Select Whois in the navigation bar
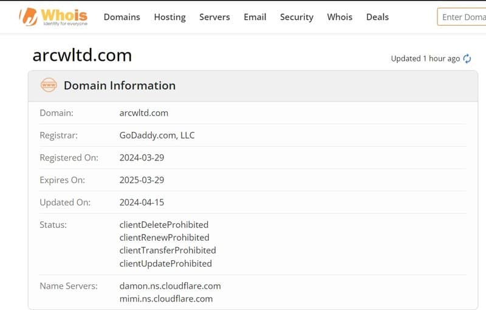This screenshot has height=310, width=486. [x=340, y=17]
